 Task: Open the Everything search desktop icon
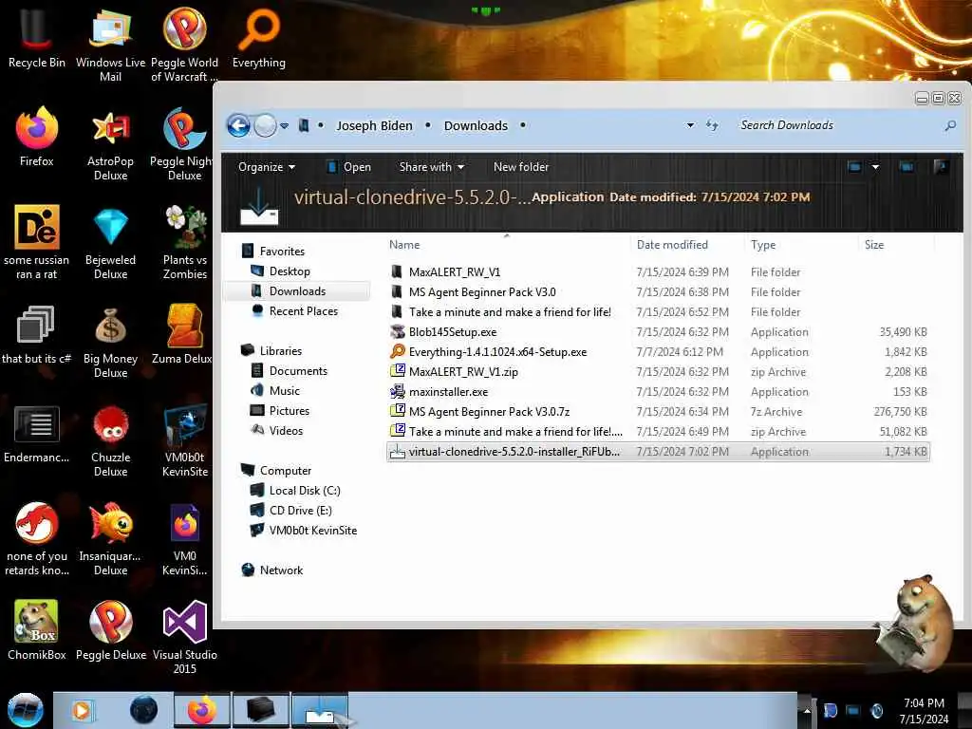258,37
